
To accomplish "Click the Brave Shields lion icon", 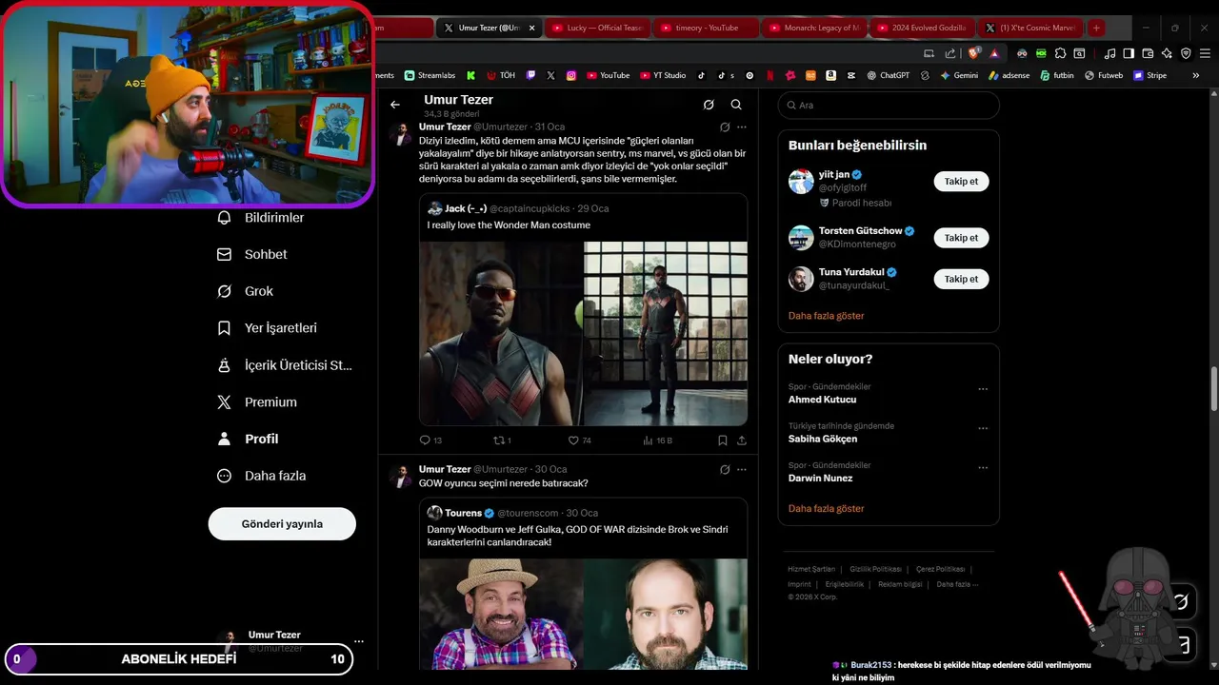I will pos(974,53).
